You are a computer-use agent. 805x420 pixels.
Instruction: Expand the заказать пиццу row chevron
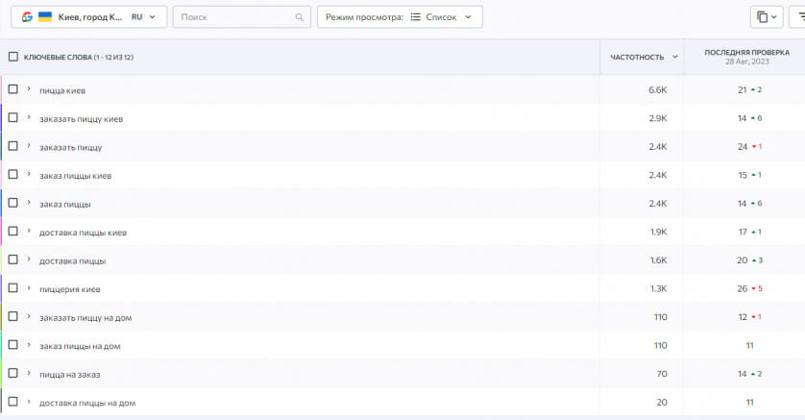coord(29,146)
